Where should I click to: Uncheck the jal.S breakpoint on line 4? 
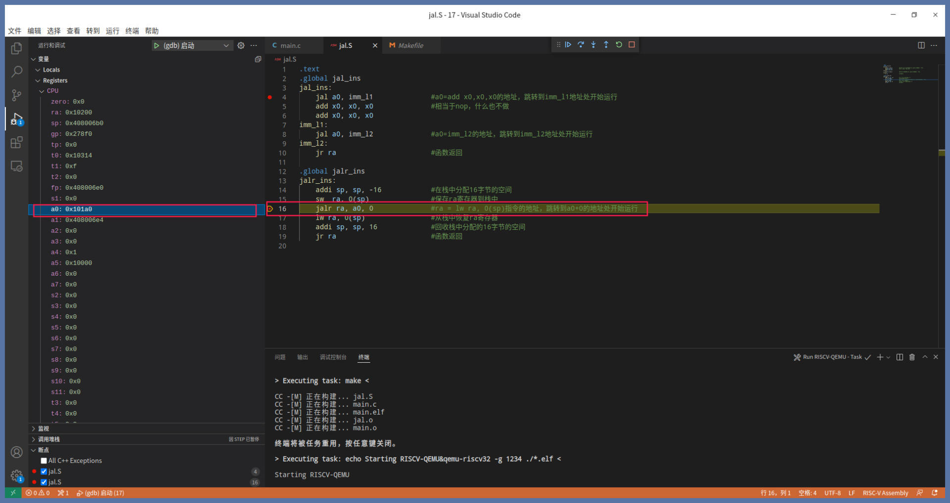click(44, 471)
